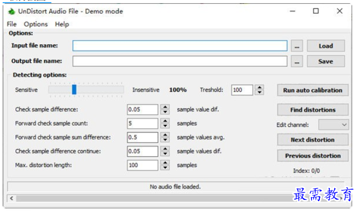Click the Output file name field
Image resolution: width=358 pixels, height=211 pixels.
(x=180, y=61)
